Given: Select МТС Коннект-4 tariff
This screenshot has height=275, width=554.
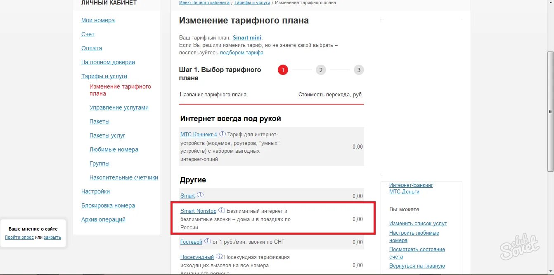Looking at the screenshot, I should point(199,134).
